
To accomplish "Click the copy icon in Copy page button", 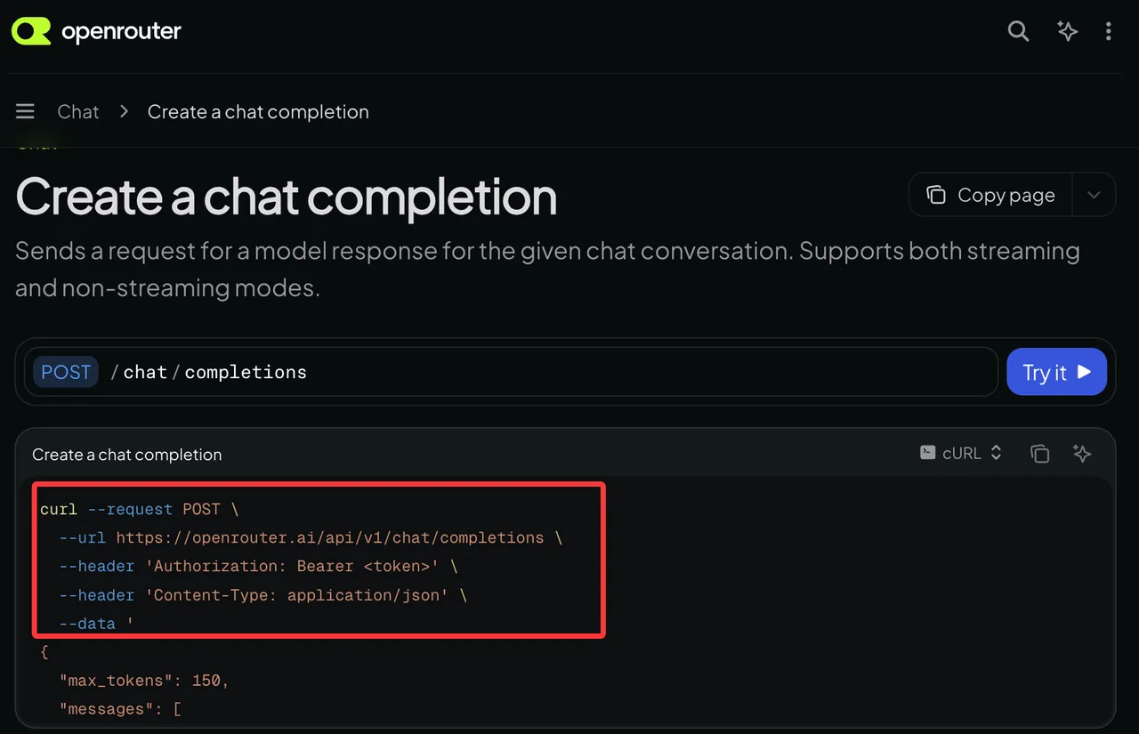I will pos(935,195).
